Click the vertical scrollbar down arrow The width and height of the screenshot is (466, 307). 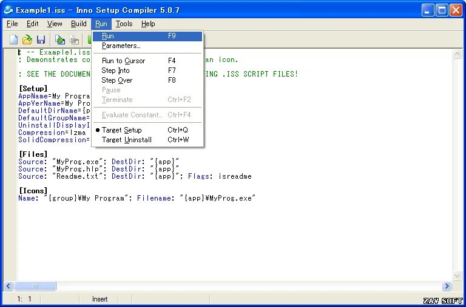point(457,275)
